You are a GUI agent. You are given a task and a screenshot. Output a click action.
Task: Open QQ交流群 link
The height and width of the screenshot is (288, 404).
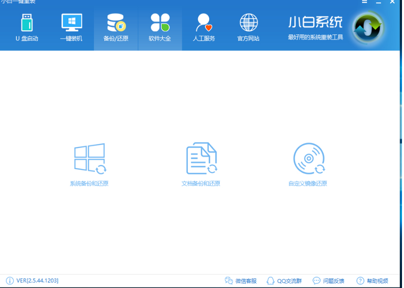(x=289, y=281)
